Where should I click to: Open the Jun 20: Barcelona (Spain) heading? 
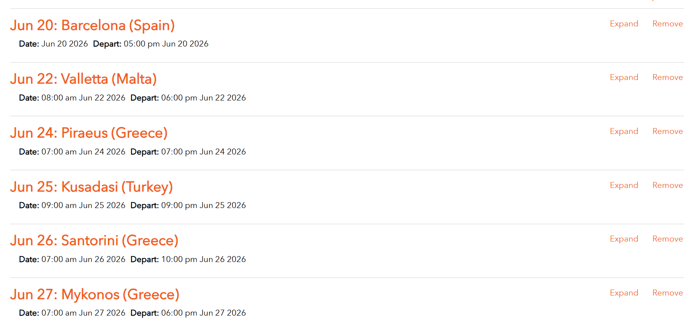pos(92,25)
